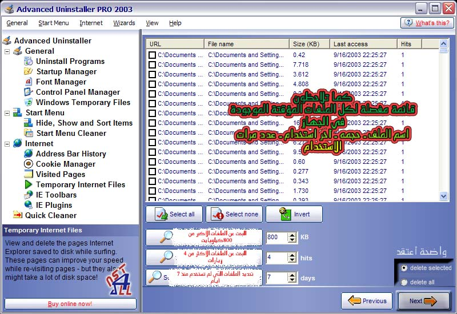The image size is (457, 314).
Task: Tick checkbox of row with size 1.730
Action: coord(152,191)
